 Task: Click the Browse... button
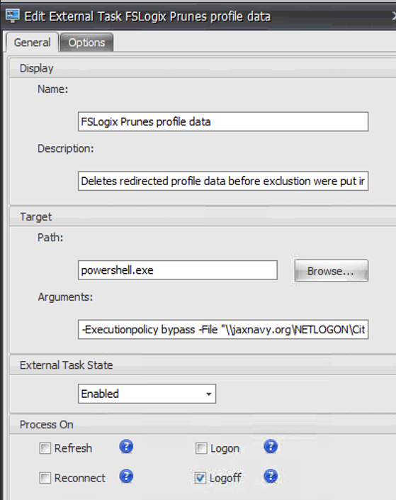(x=332, y=271)
